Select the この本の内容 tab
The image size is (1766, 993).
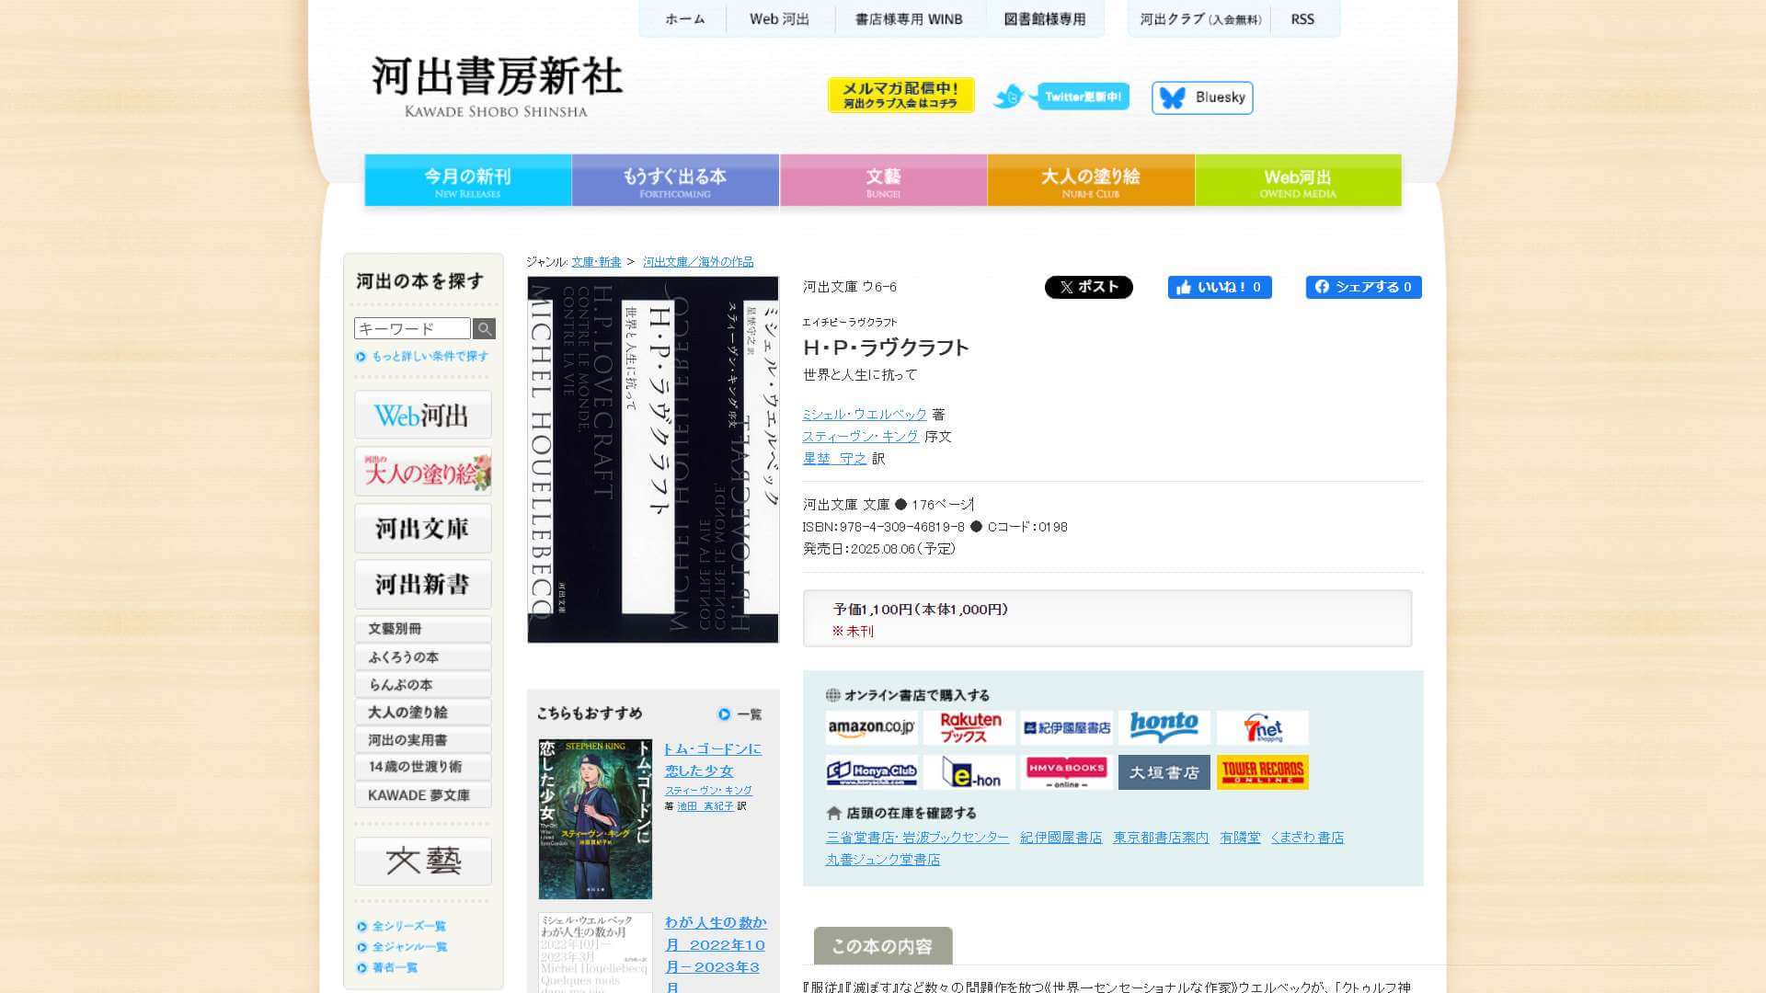(x=883, y=946)
